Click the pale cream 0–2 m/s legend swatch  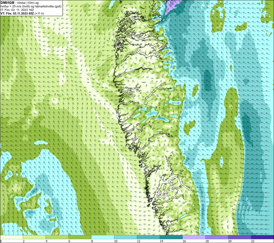coord(11,237)
